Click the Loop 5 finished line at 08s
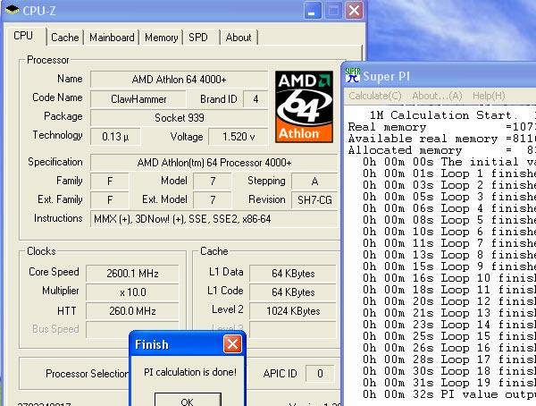The image size is (536, 406). (x=449, y=220)
